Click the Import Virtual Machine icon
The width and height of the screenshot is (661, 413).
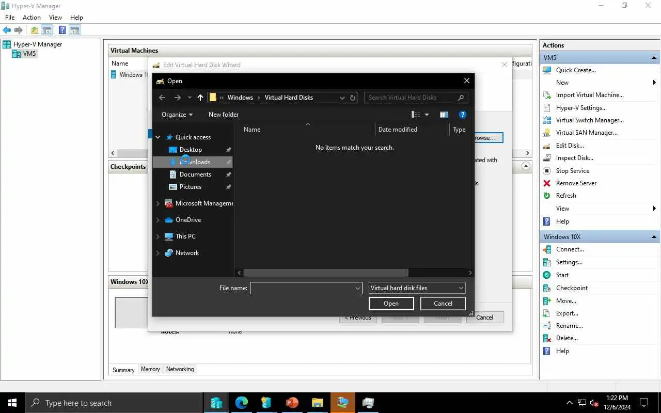[547, 95]
